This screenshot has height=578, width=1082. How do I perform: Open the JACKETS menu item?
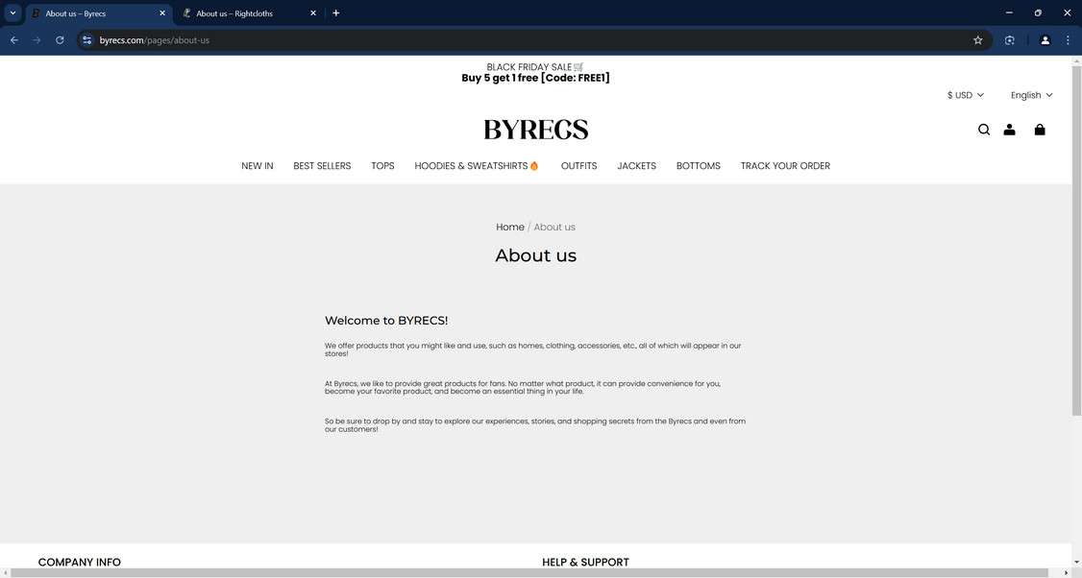[636, 165]
